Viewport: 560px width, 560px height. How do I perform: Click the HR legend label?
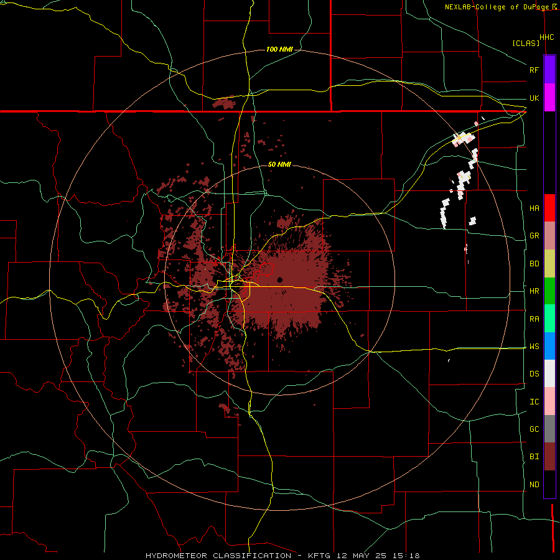534,291
